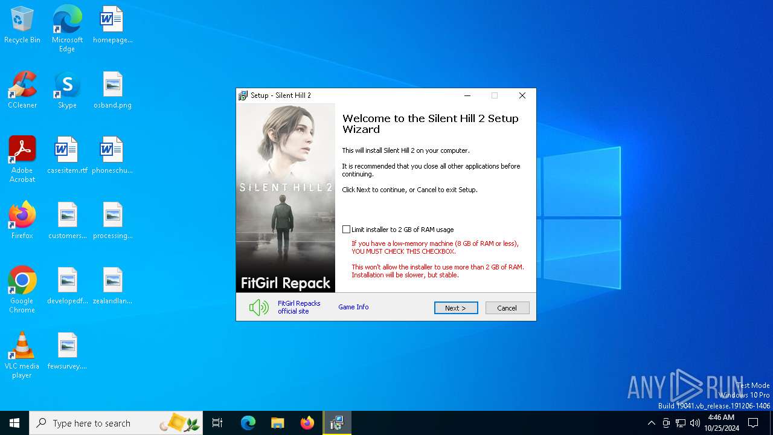Select the fewsurvey image file icon
Viewport: 773px width, 435px height.
click(x=67, y=352)
